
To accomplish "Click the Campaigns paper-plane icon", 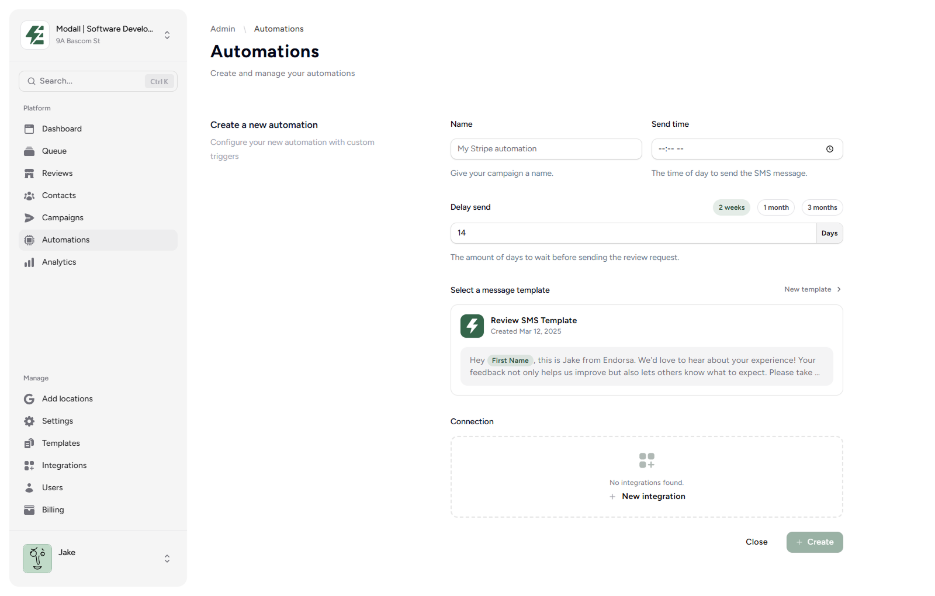I will [x=29, y=218].
